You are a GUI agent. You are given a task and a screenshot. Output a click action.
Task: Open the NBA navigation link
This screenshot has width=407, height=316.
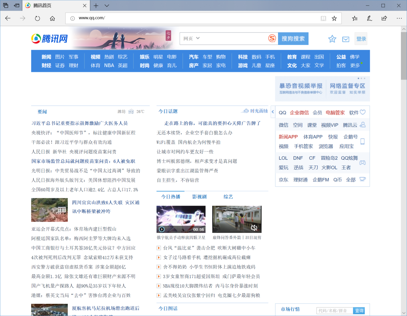tap(109, 65)
